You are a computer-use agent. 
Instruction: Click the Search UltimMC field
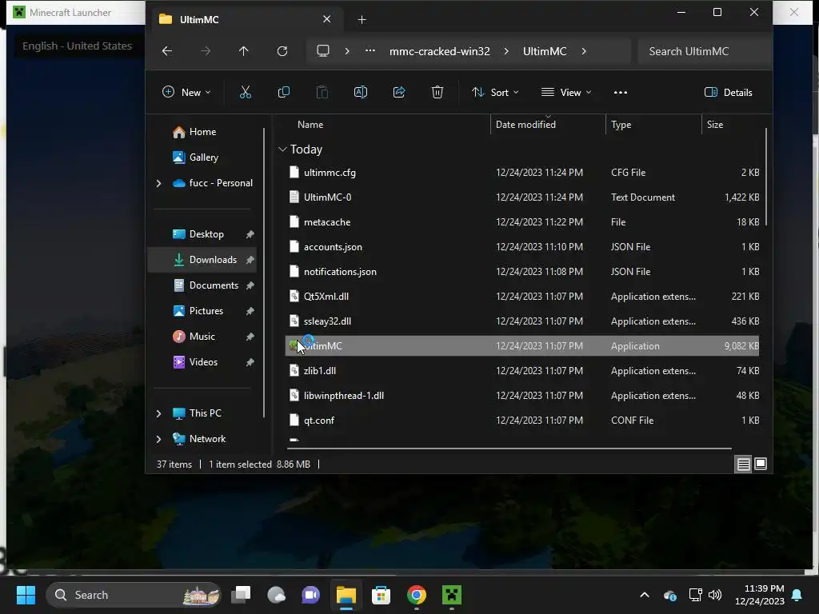[704, 51]
